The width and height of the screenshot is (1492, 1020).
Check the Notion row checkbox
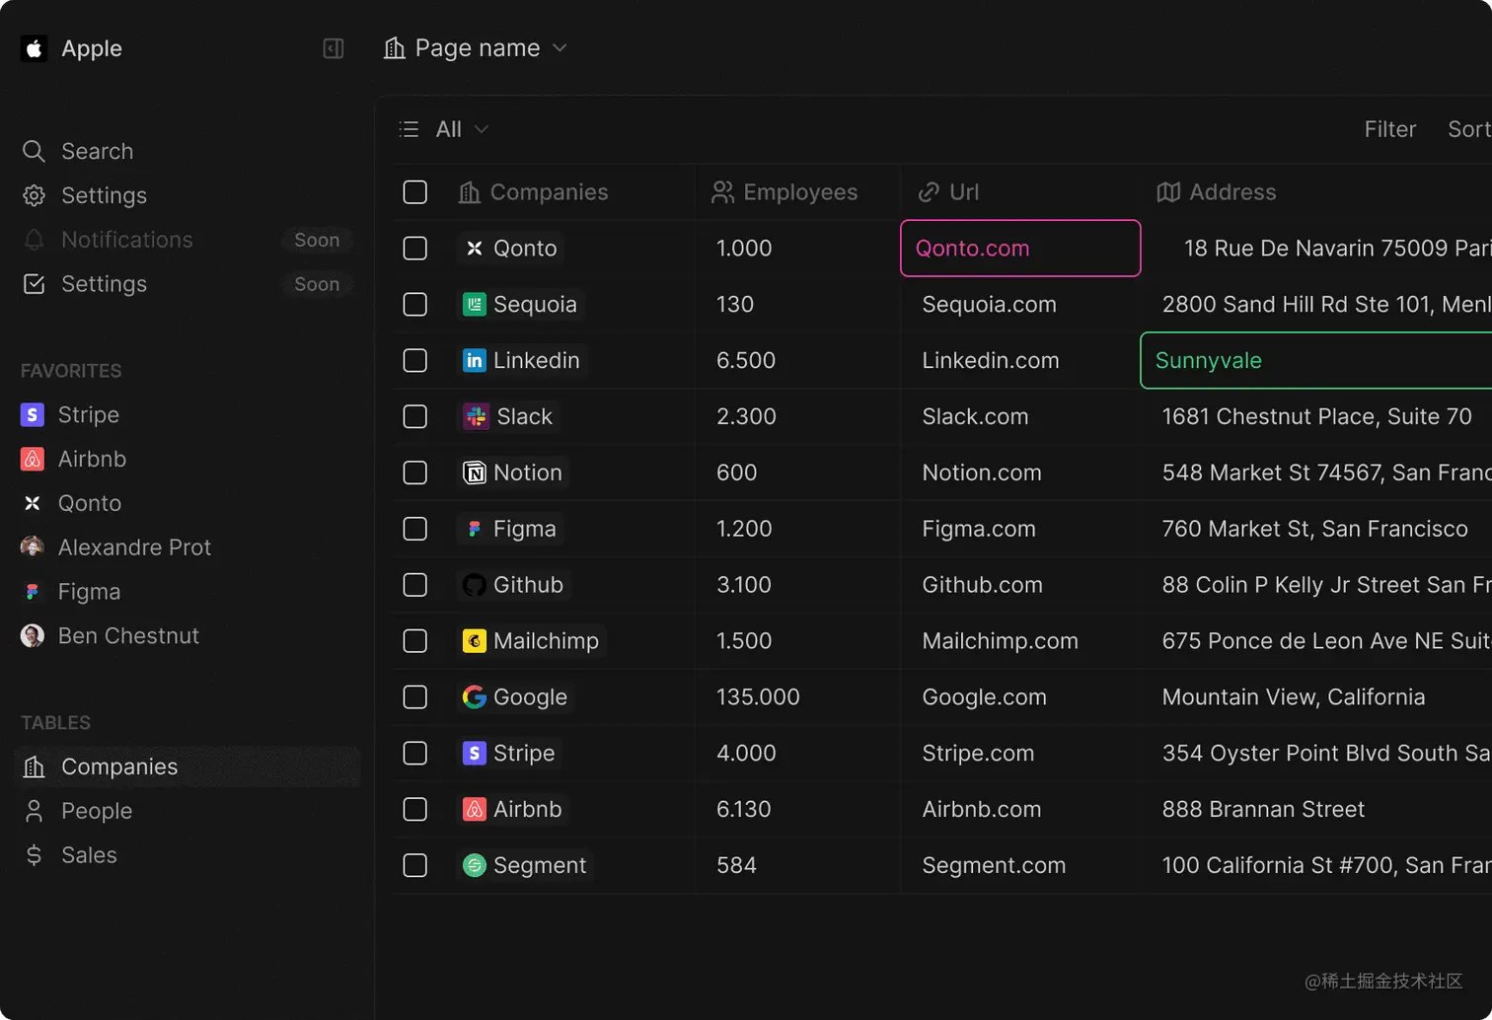[x=415, y=474]
